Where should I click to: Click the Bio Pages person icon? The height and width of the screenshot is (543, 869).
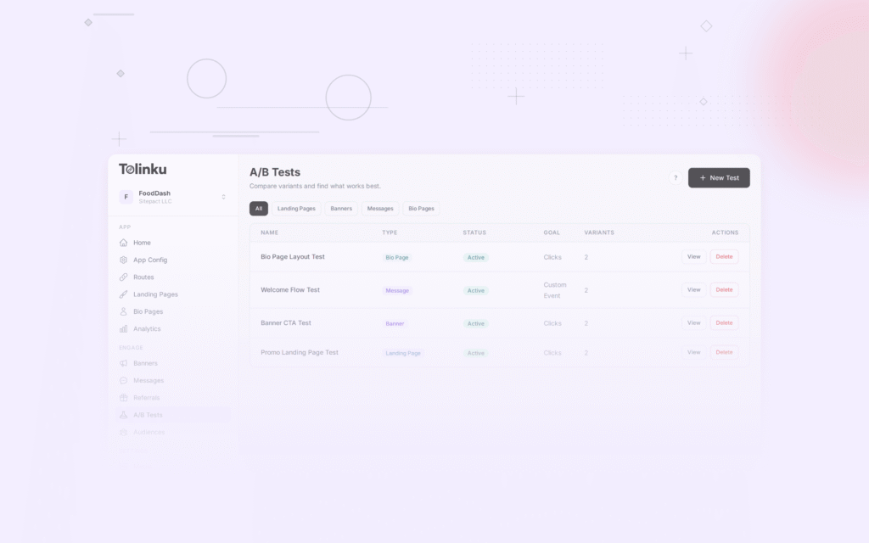(124, 311)
